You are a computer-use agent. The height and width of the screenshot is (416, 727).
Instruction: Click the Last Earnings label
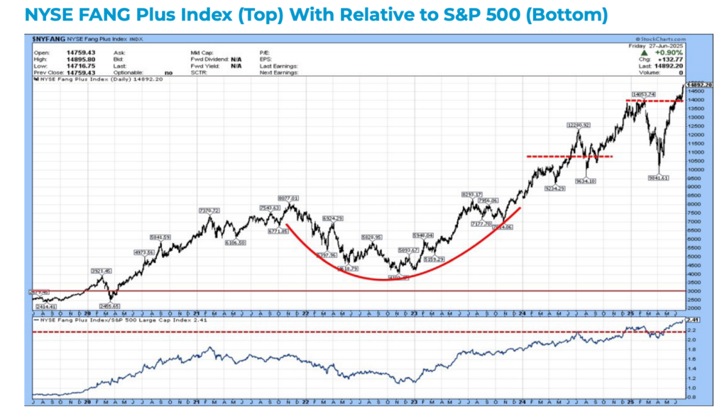click(278, 66)
